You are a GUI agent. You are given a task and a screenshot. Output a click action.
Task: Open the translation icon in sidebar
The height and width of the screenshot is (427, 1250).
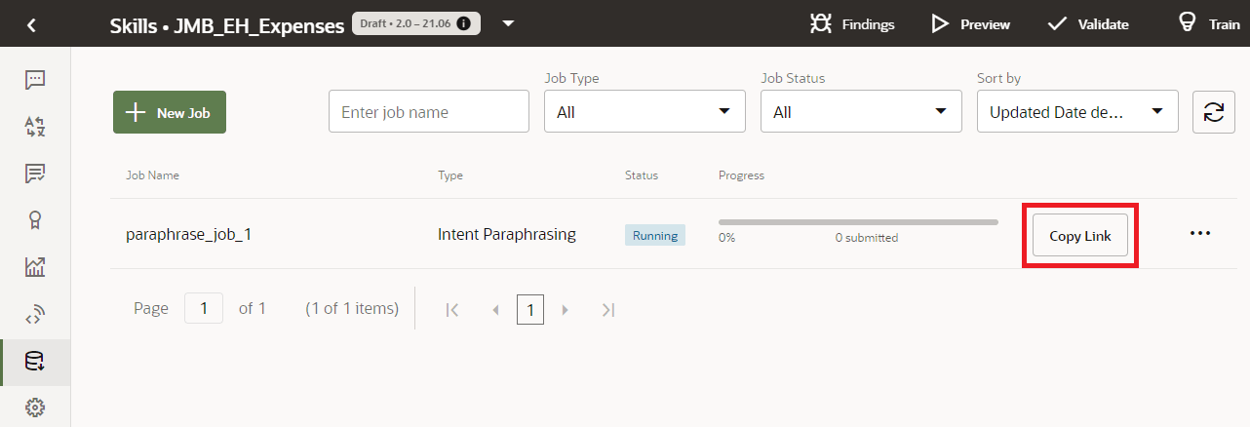tap(35, 127)
